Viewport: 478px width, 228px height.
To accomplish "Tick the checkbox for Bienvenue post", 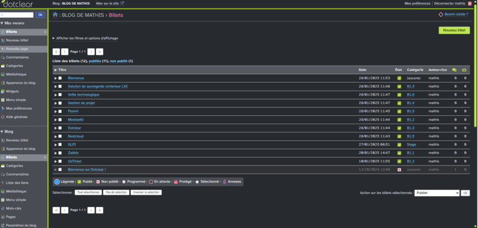I will coord(60,78).
